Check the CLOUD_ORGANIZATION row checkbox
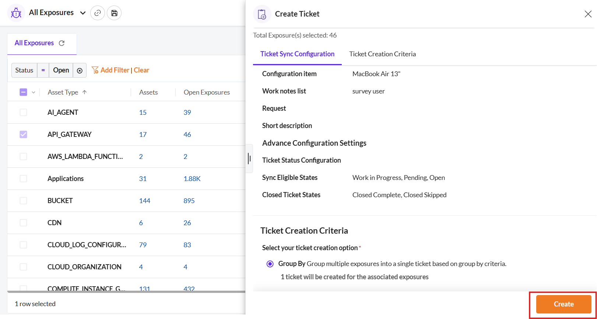The height and width of the screenshot is (319, 597). pos(23,267)
